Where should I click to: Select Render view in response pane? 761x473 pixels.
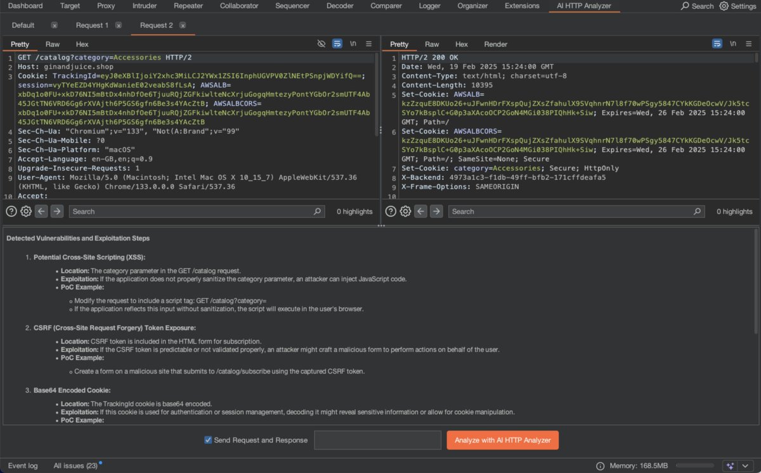(x=496, y=44)
